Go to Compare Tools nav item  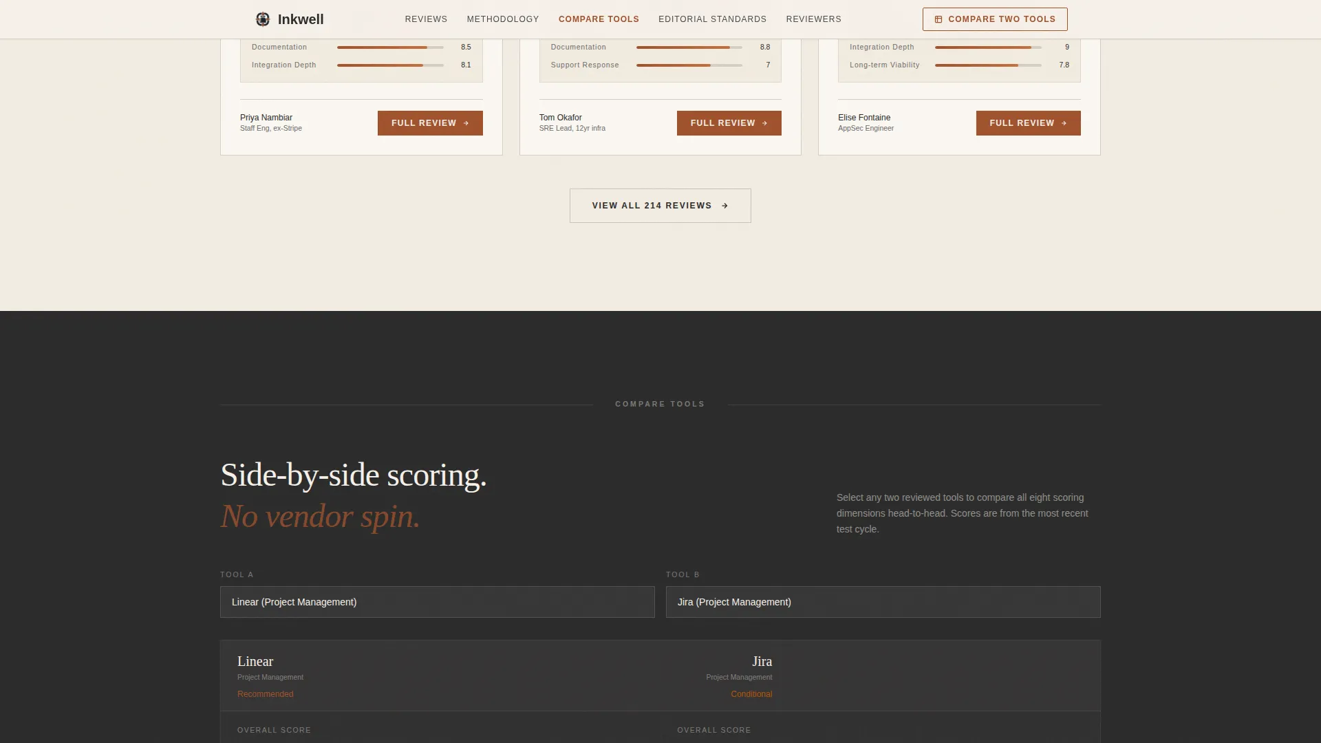599,19
